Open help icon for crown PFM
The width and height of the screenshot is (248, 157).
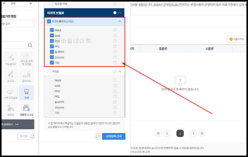point(115,91)
